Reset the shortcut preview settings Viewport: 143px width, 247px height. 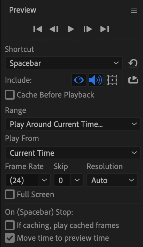pos(133,63)
